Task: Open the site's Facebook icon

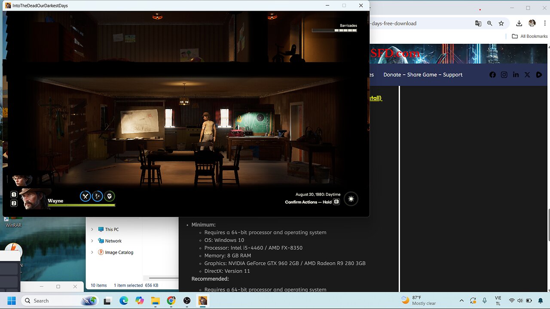Action: point(492,75)
